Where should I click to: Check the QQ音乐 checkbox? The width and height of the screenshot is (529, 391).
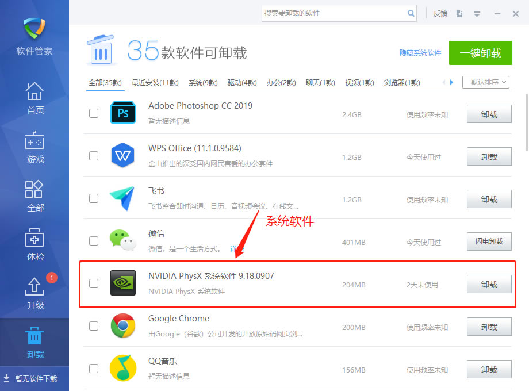[94, 369]
